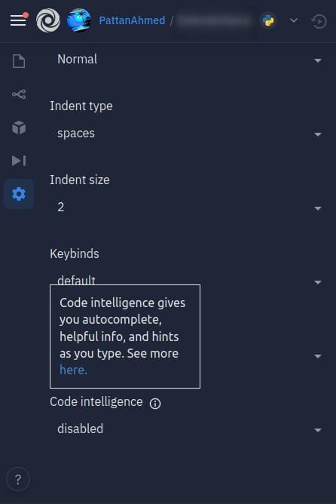
Task: Open the PattanAhmed profile link
Action: [x=132, y=20]
